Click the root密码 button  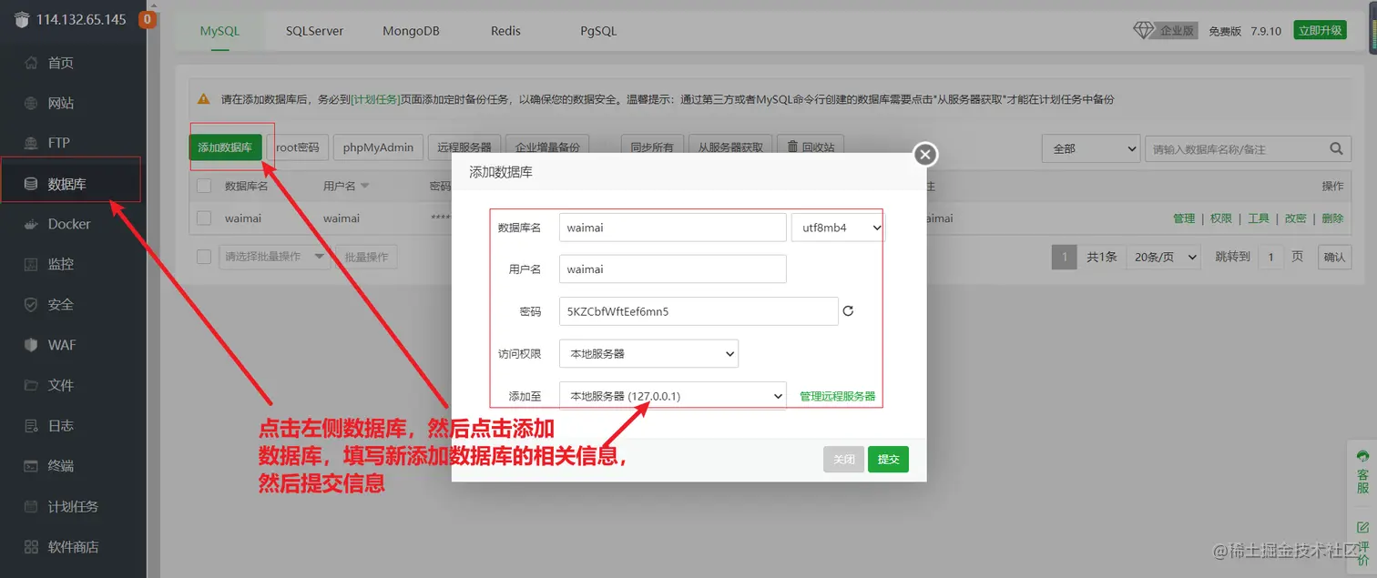298,147
